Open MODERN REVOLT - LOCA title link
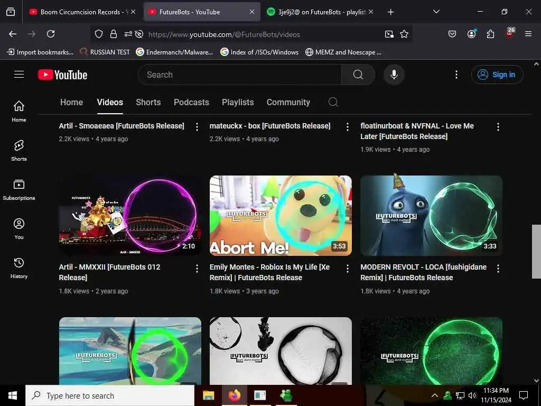 tap(423, 272)
